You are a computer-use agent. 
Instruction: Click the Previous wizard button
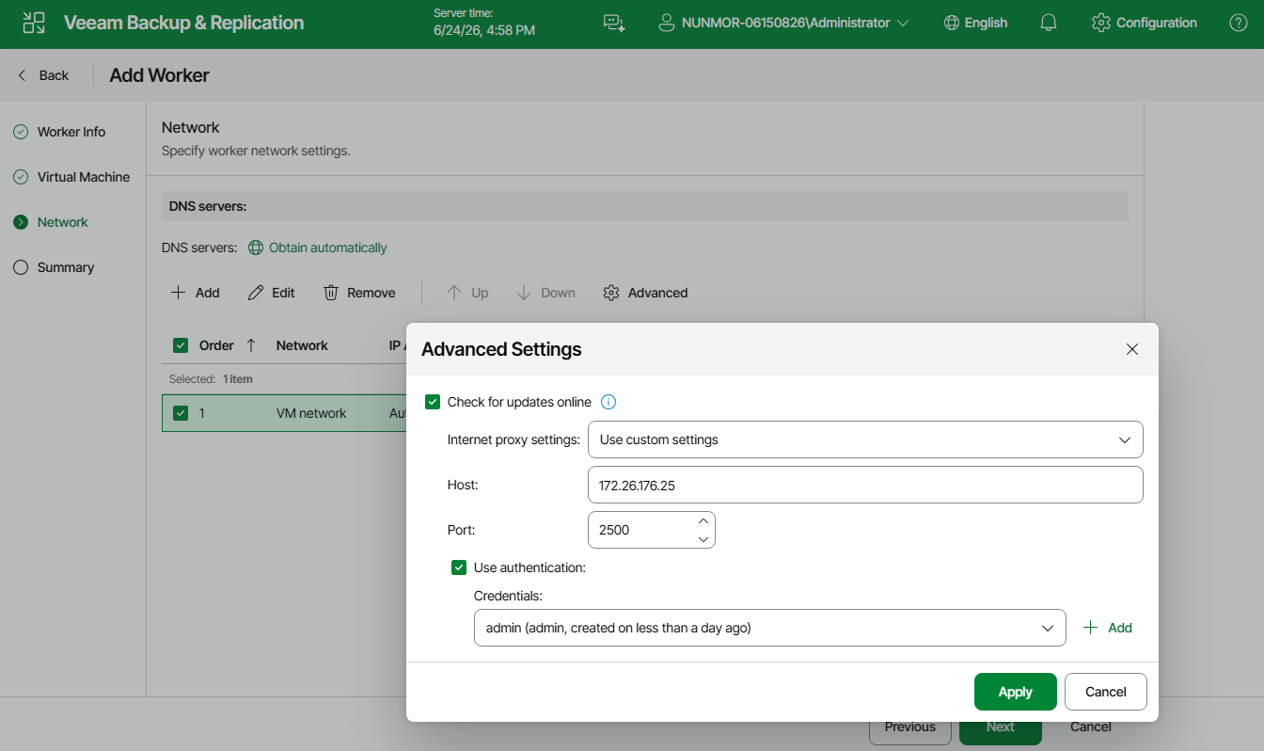click(x=910, y=727)
